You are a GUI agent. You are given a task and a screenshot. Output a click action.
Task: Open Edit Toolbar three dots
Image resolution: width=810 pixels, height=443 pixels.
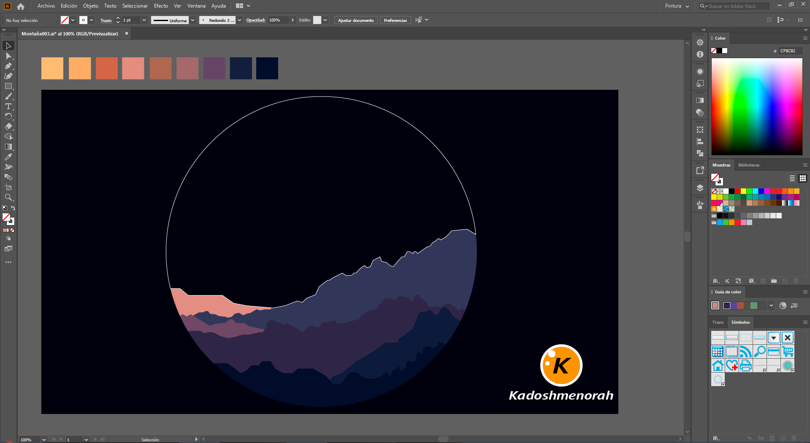pos(8,262)
